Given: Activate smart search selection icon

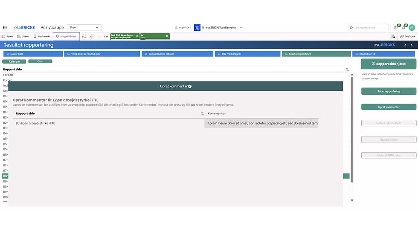Looking at the screenshot, I should coord(84,37).
